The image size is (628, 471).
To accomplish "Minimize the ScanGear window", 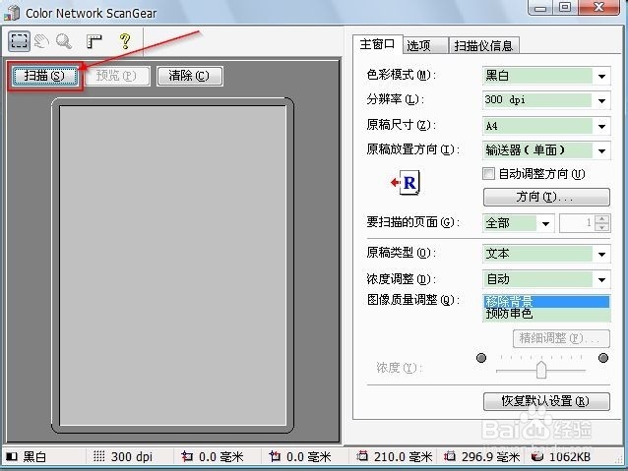I will [x=540, y=8].
